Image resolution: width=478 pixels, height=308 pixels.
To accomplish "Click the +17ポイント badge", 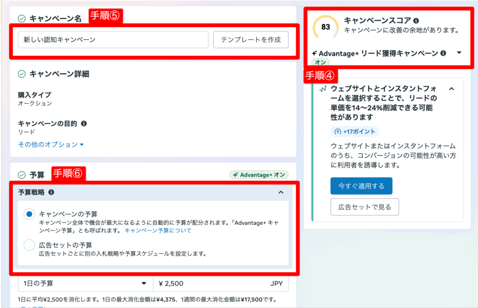I will (355, 131).
